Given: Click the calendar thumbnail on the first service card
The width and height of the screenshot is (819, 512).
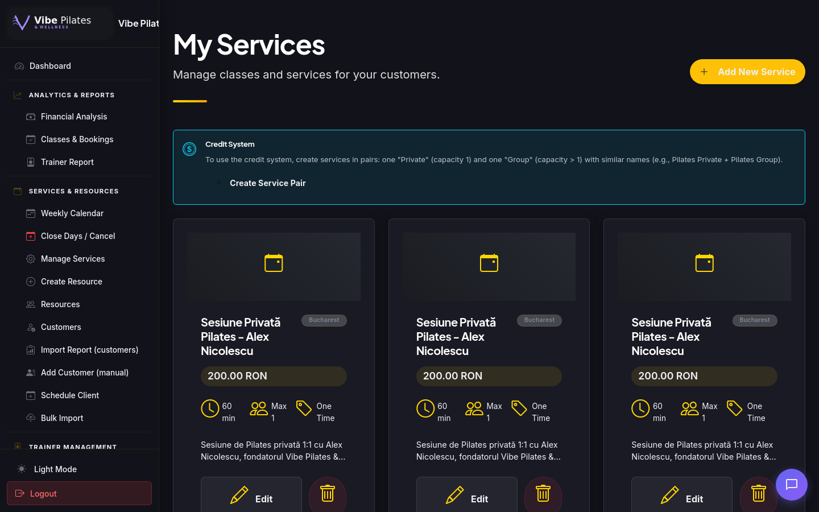Looking at the screenshot, I should coord(274,263).
